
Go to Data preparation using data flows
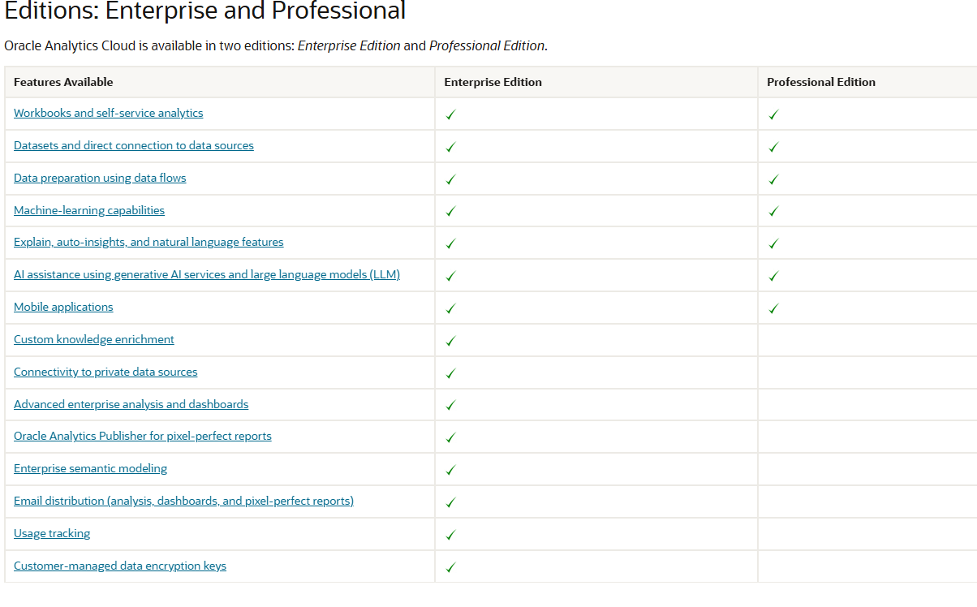100,178
